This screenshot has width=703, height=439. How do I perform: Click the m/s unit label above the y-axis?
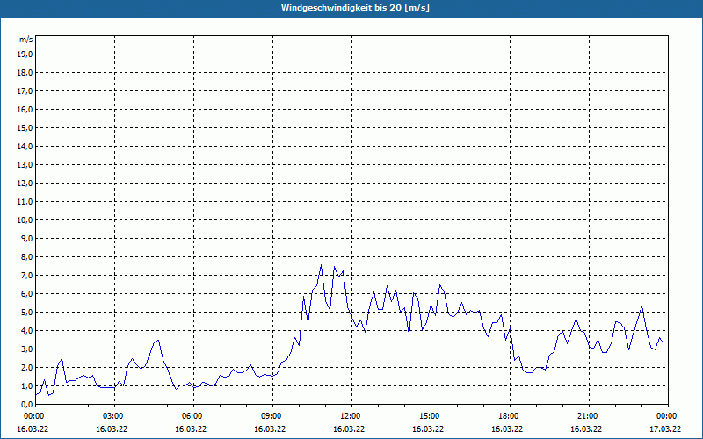25,40
